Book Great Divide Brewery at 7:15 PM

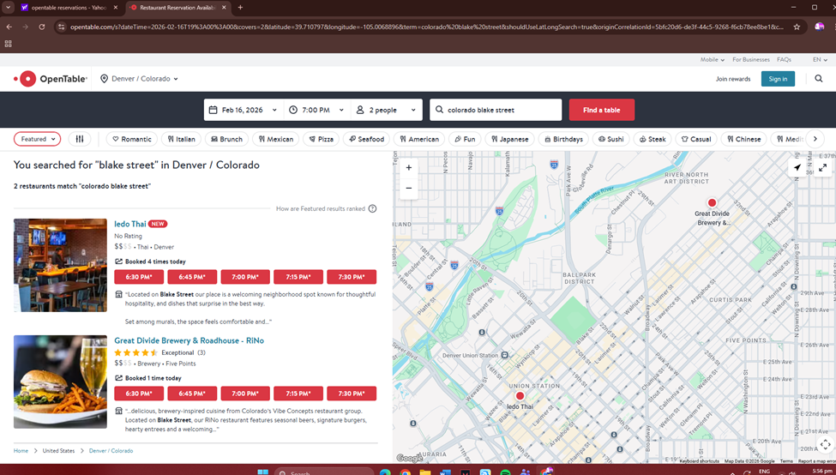click(x=298, y=394)
